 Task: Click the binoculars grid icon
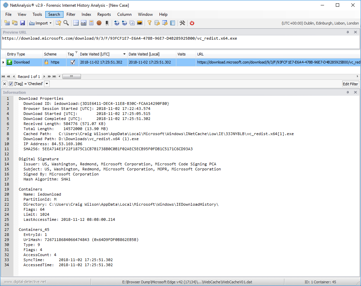(x=84, y=23)
